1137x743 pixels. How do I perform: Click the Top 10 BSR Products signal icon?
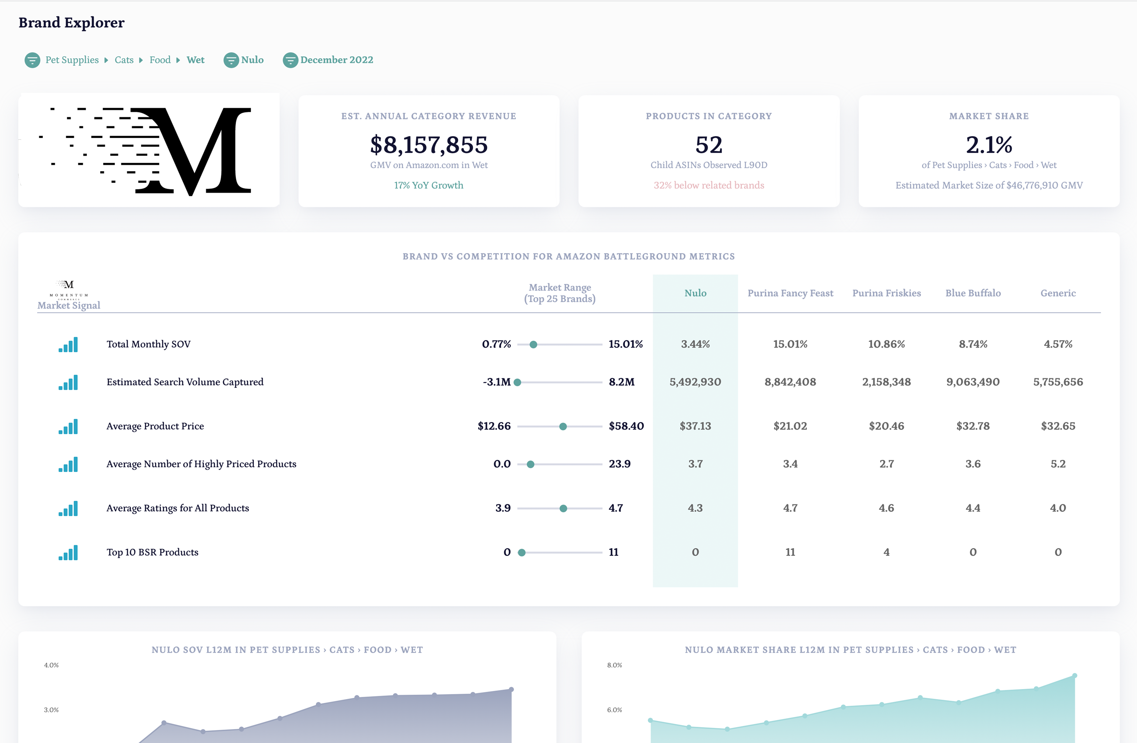(68, 552)
